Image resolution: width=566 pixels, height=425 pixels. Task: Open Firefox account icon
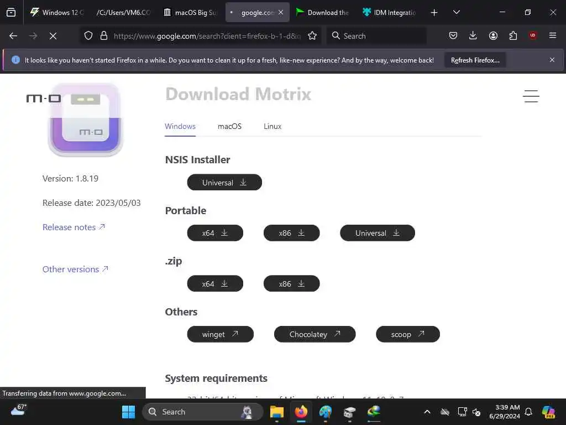click(x=493, y=35)
